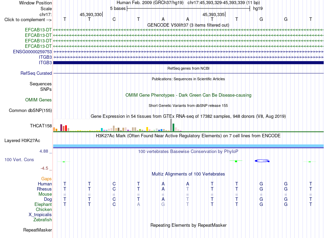Click the Chicken species row label
Image resolution: width=324 pixels, height=238 pixels.
click(44, 209)
